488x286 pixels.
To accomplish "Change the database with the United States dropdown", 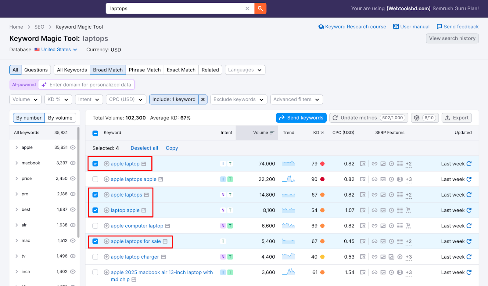I will point(56,49).
